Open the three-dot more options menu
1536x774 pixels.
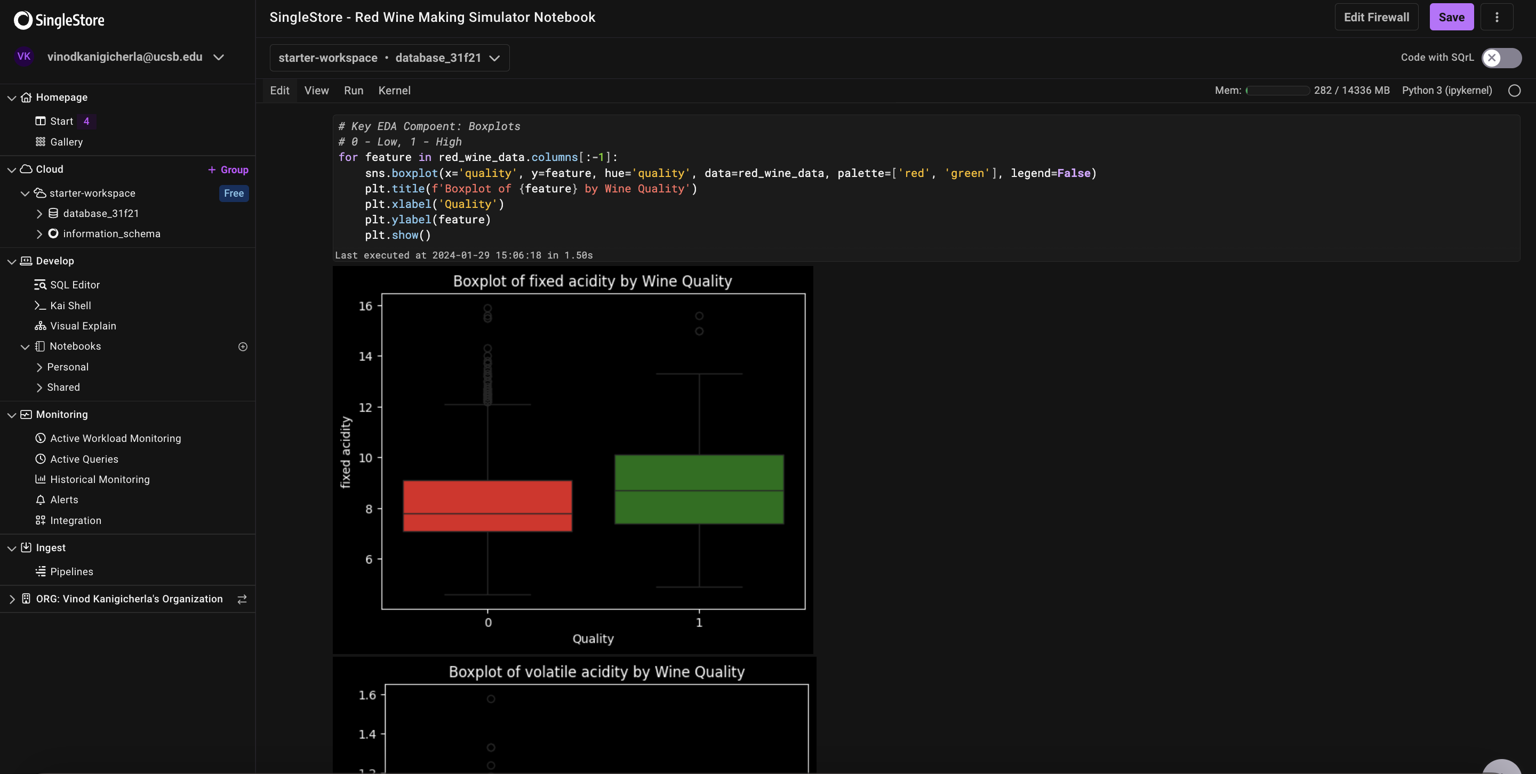tap(1496, 17)
